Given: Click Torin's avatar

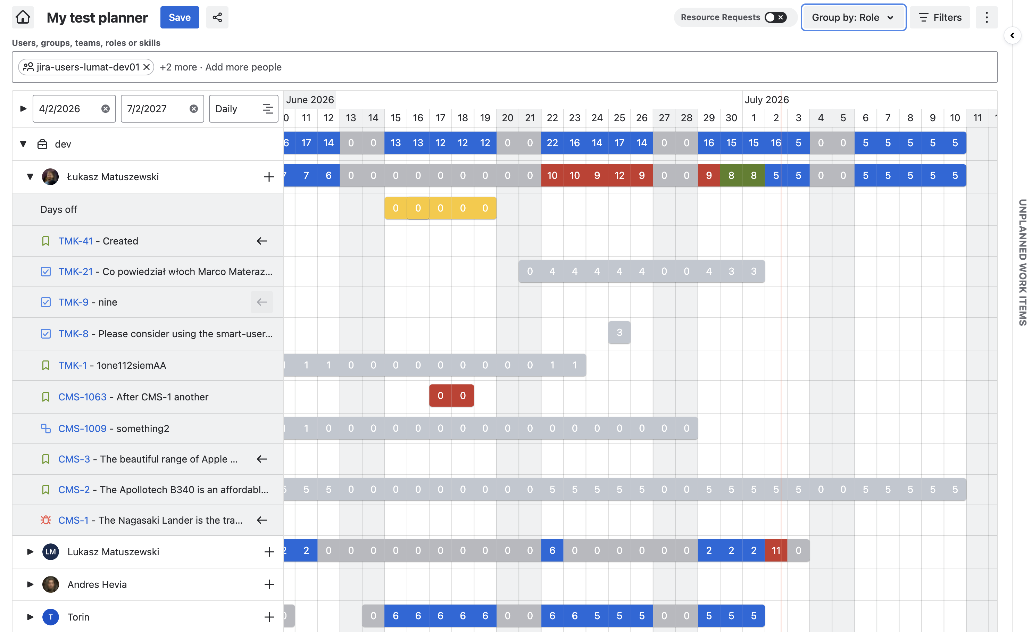Looking at the screenshot, I should pos(51,617).
